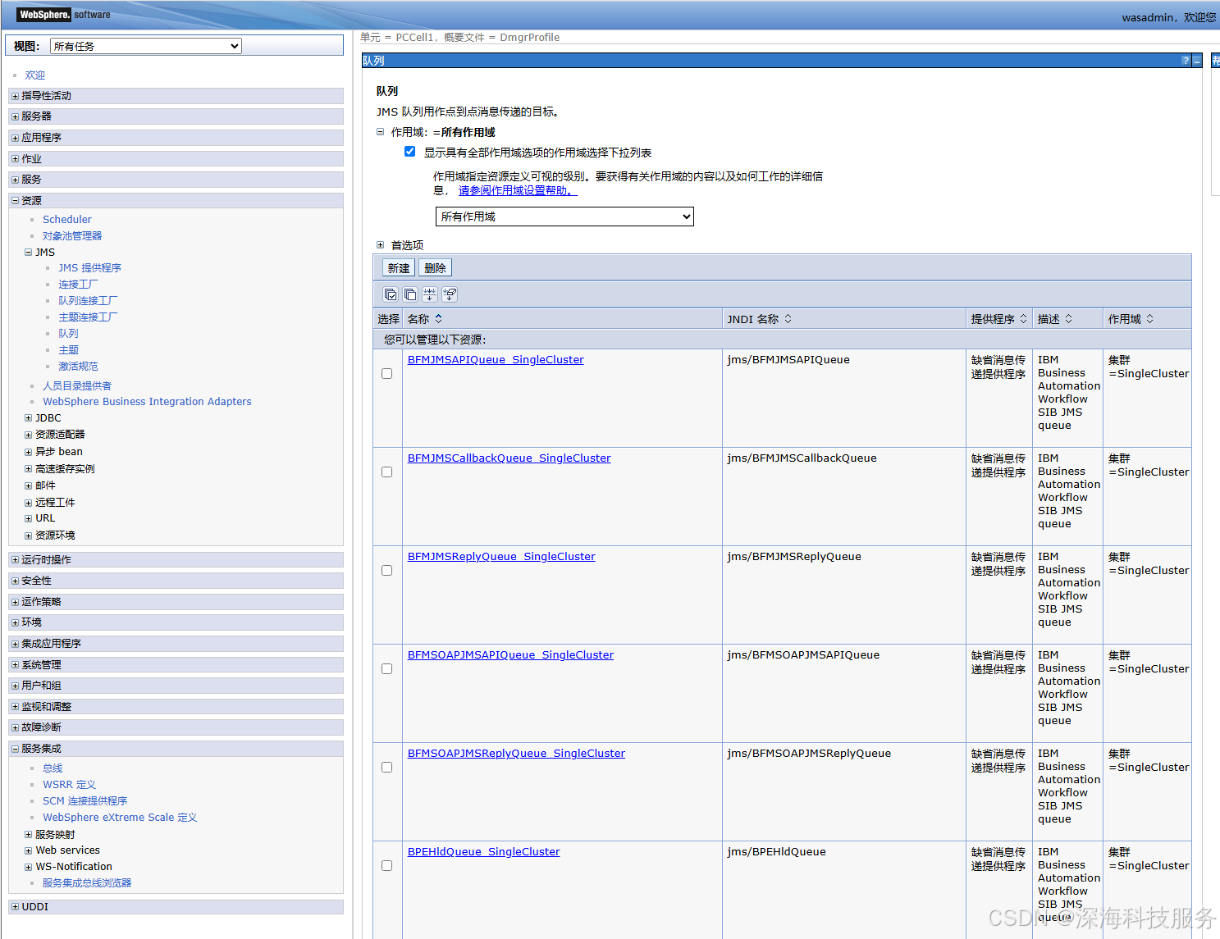Screen dimensions: 1220x939
Task: Open BPEHldQueue_SingleCluster queue link
Action: [x=483, y=852]
